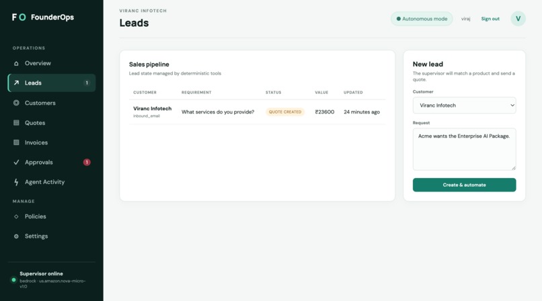Click the Supervisor online label
Image resolution: width=542 pixels, height=301 pixels.
pyautogui.click(x=41, y=273)
